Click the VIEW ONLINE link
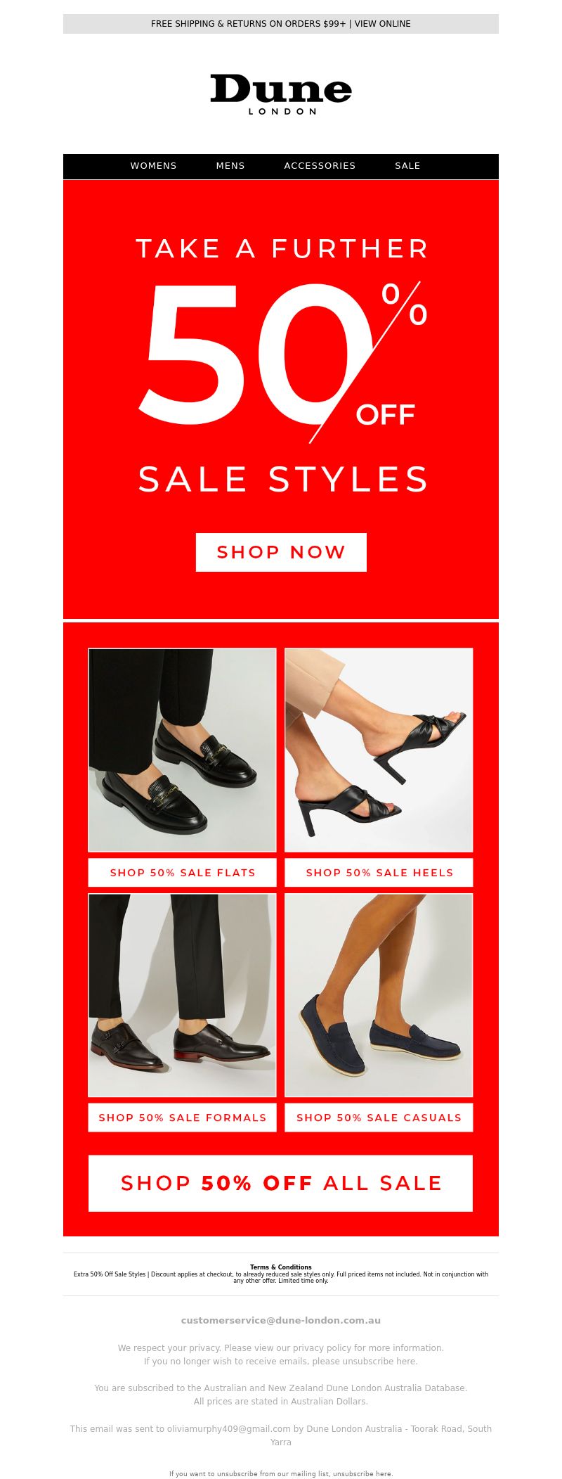The image size is (562, 1479). (383, 24)
